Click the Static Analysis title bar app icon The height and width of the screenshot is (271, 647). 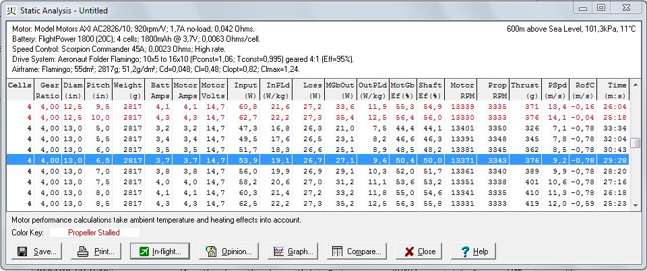(11, 11)
